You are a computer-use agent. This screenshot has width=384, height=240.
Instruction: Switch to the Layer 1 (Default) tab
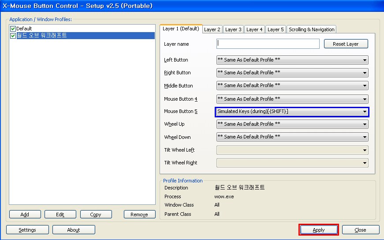tap(181, 29)
